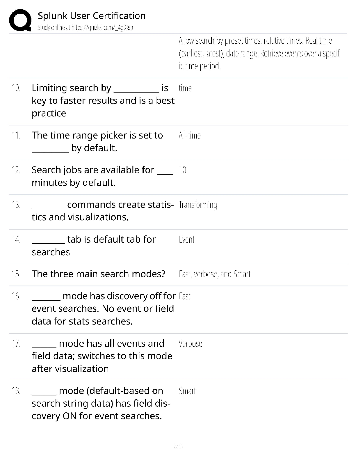Click the answer 'time' for question 10
Screen dimensions: 356x461
click(185, 88)
